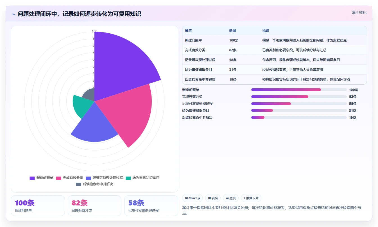Click the 说明 table column header

[x=266, y=31]
